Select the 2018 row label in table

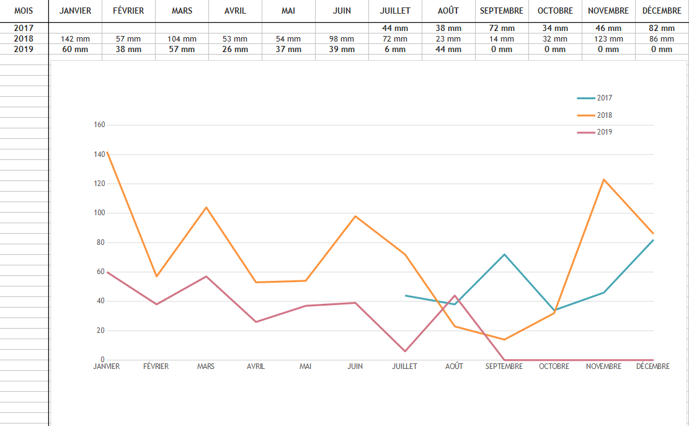24,38
